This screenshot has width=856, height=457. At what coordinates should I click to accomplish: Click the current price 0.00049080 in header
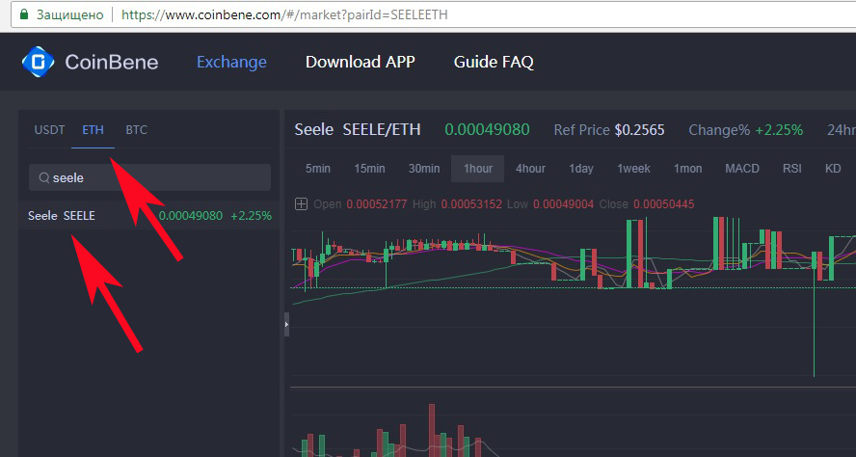pyautogui.click(x=487, y=130)
